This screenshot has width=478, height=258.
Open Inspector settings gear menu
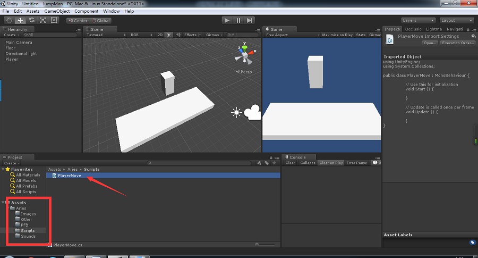tap(473, 36)
